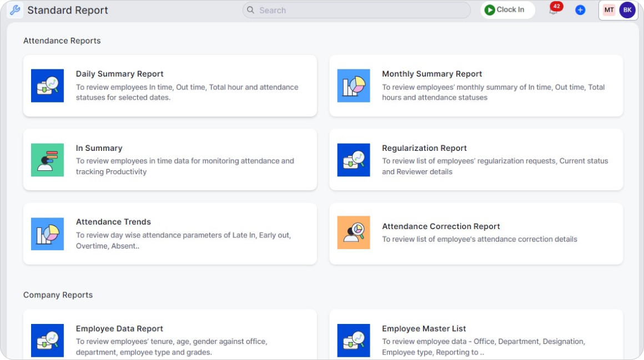Click the blue plus quick-add icon

pyautogui.click(x=580, y=11)
